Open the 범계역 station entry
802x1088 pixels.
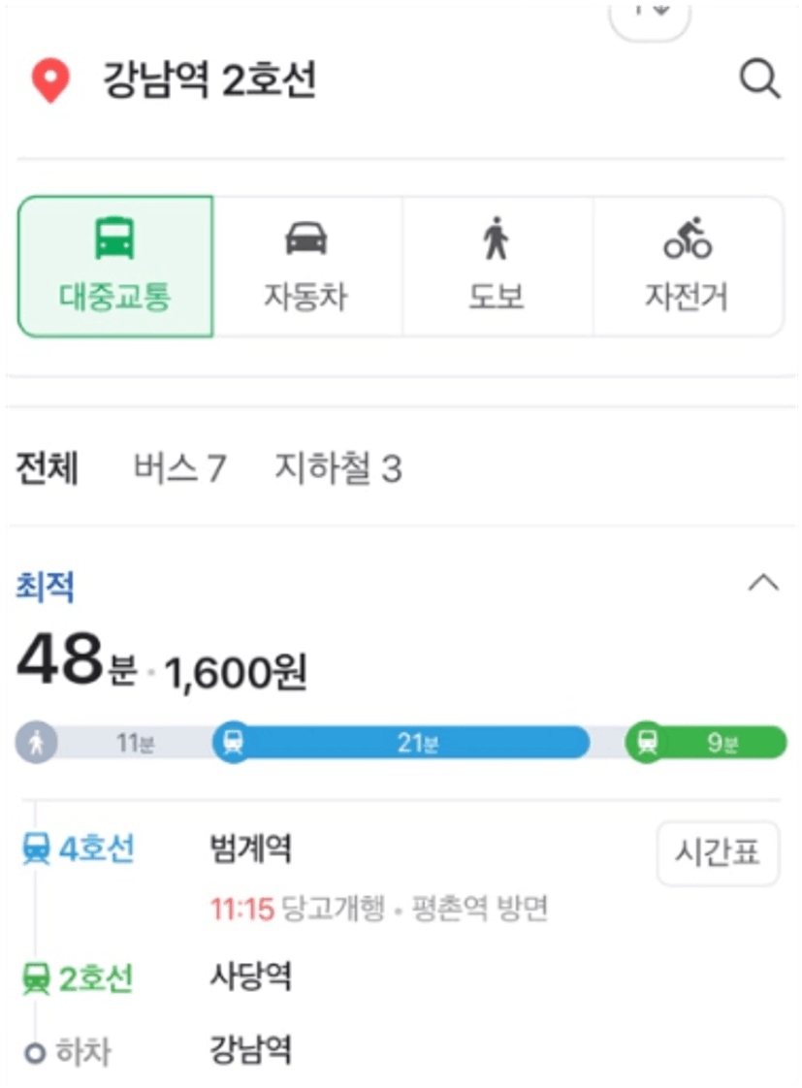251,848
